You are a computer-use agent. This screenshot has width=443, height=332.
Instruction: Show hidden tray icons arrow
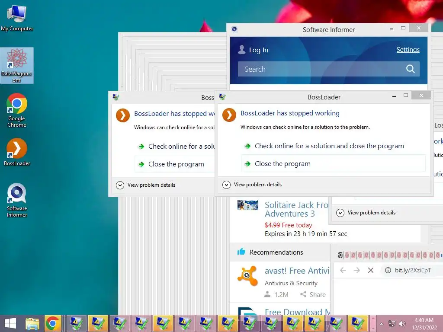click(x=382, y=323)
